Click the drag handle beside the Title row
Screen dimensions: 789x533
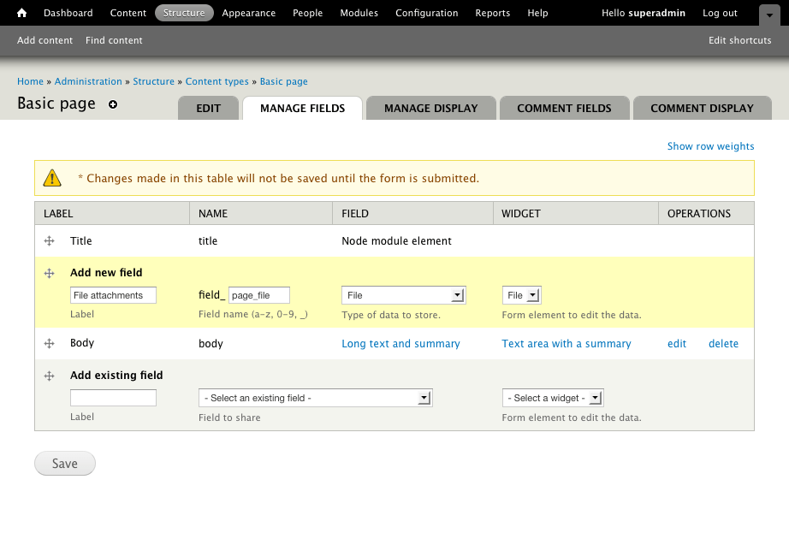(49, 240)
